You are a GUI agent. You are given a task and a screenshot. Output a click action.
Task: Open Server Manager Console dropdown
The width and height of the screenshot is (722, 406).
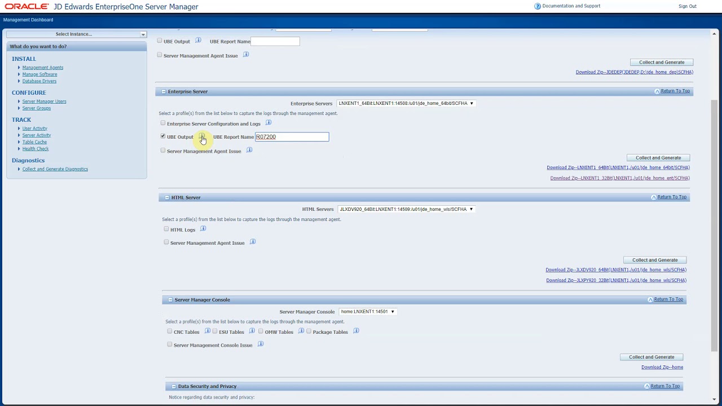pos(368,311)
